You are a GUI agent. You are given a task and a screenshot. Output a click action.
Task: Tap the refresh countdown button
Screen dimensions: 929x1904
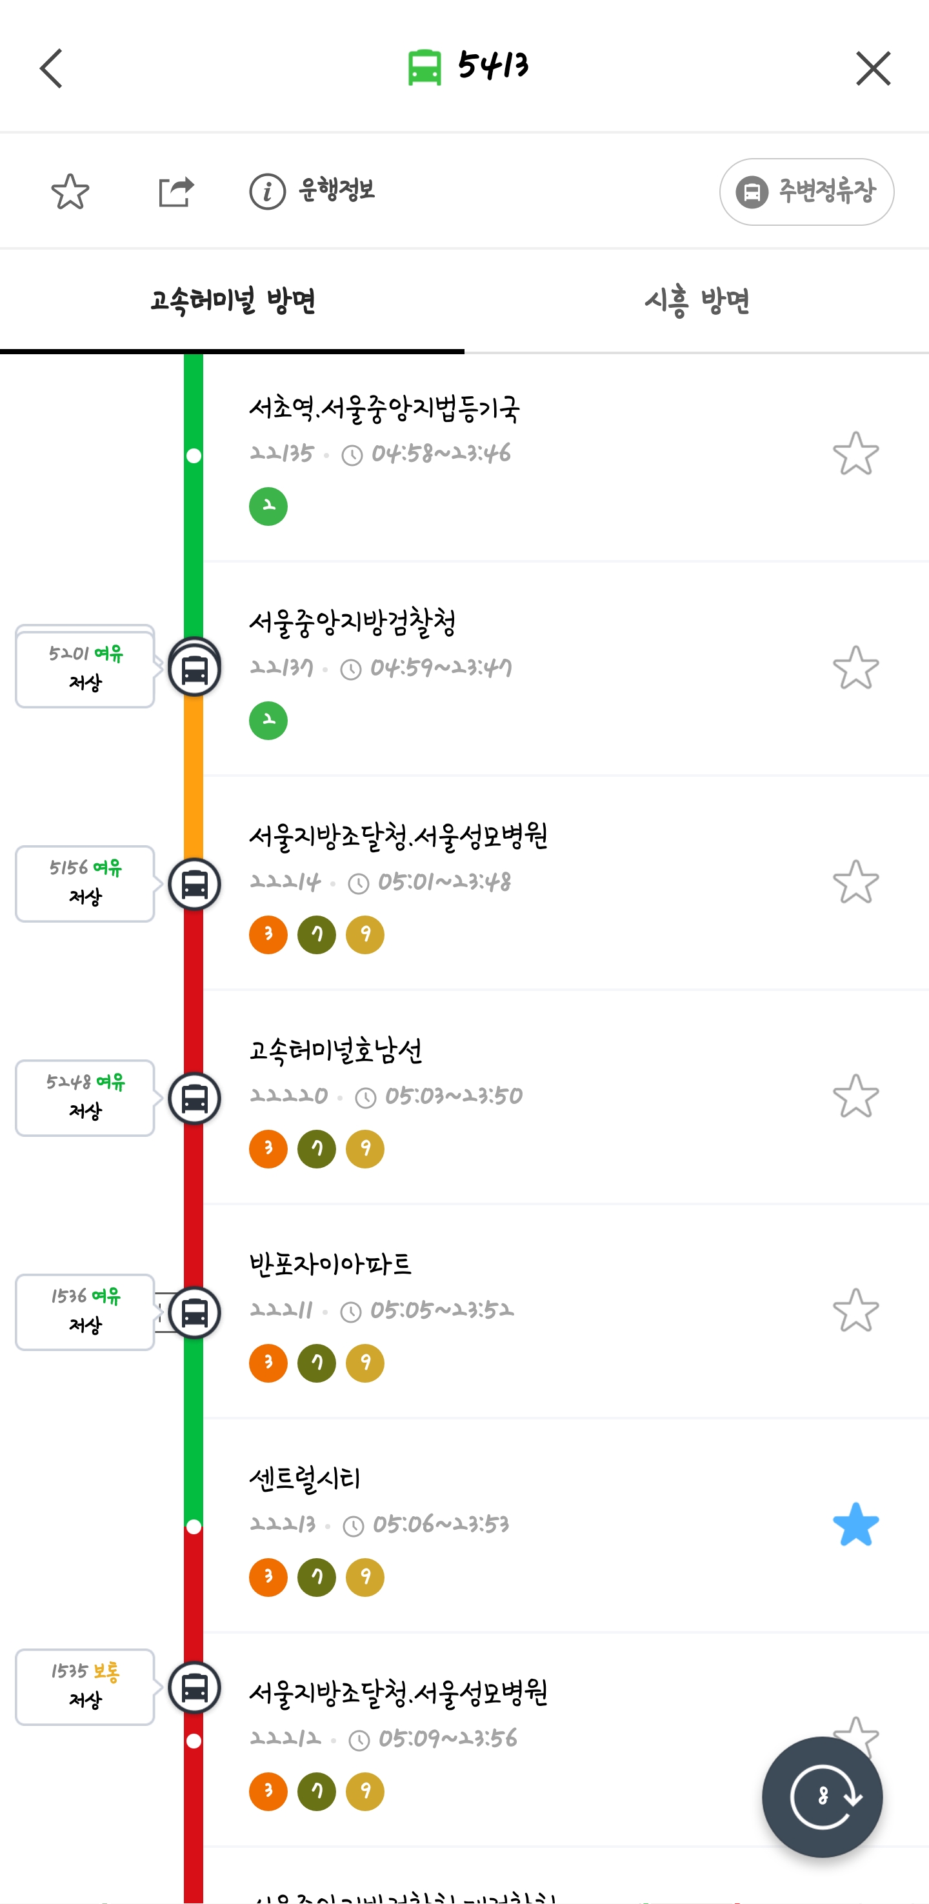[x=822, y=1796]
